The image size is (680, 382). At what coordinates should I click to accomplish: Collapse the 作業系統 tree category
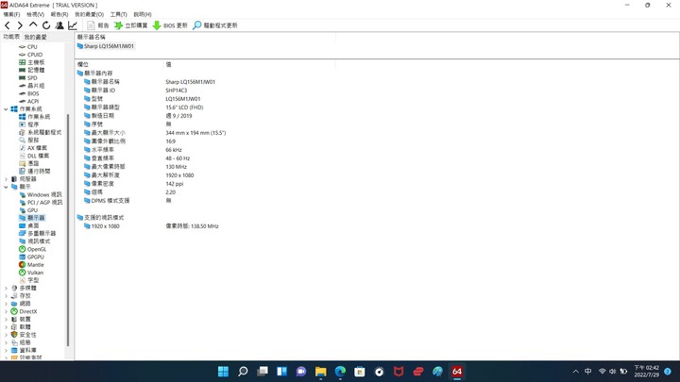tap(6, 109)
